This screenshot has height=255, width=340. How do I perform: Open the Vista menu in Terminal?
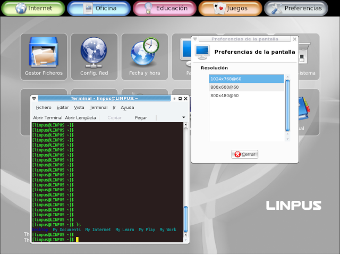(79, 107)
